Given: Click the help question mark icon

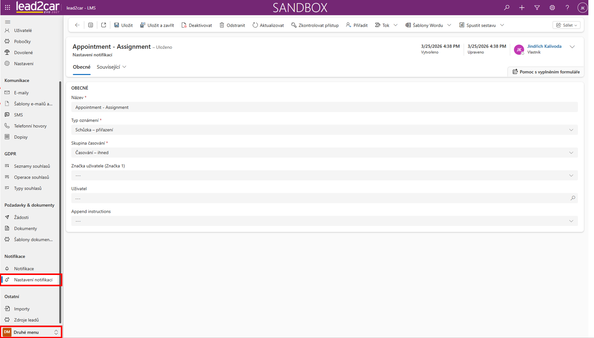Looking at the screenshot, I should (567, 8).
